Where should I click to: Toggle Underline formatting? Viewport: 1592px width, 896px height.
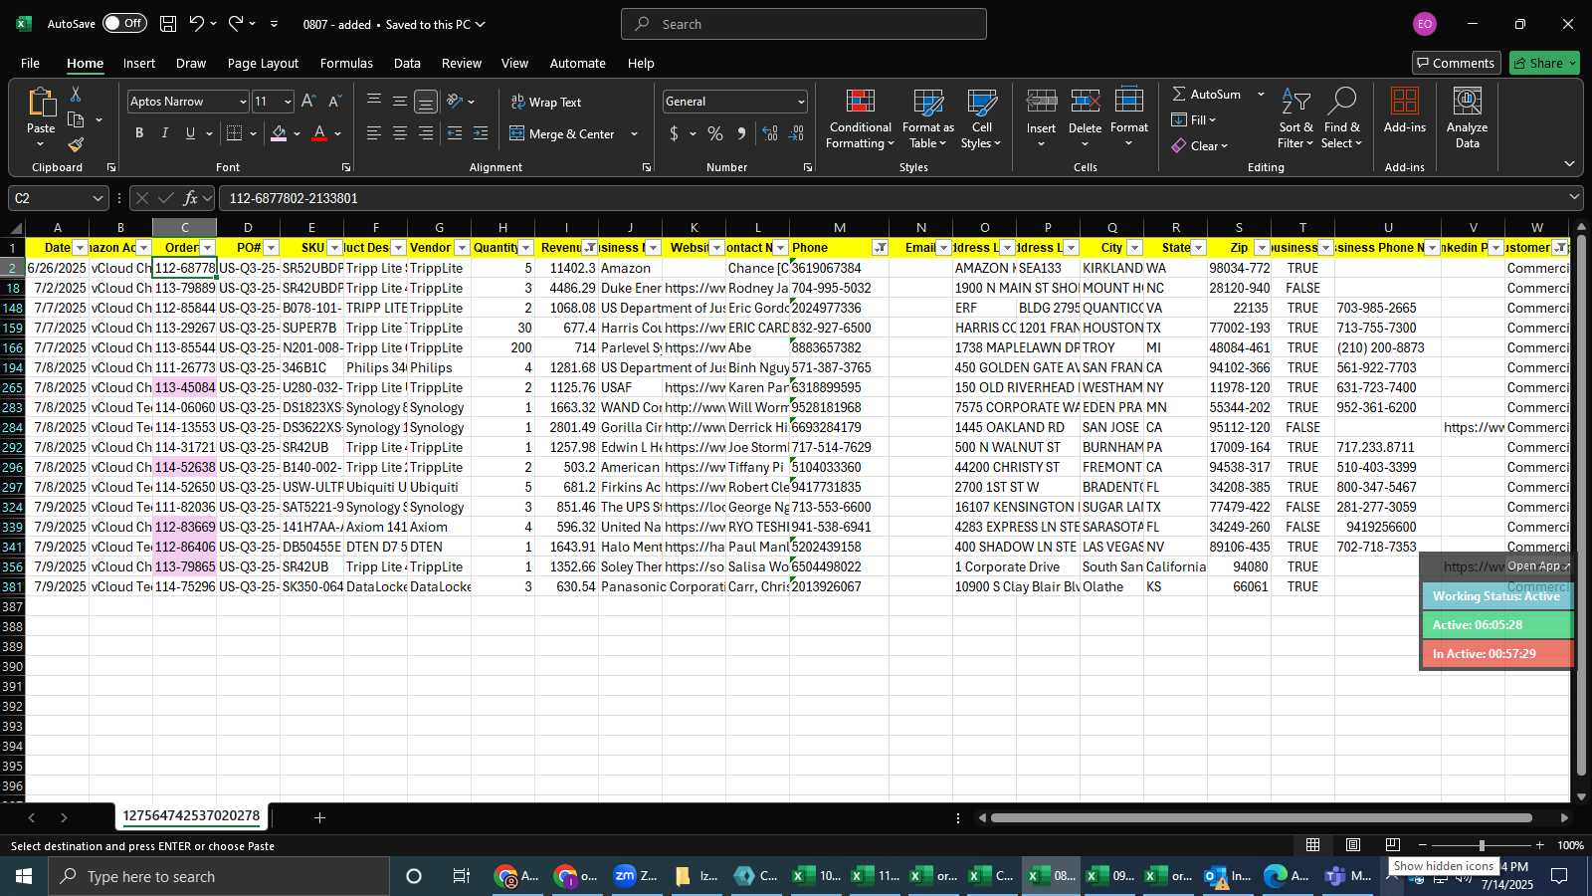coord(190,133)
